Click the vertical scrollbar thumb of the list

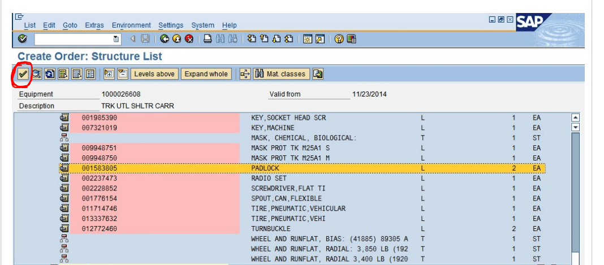tap(576, 192)
